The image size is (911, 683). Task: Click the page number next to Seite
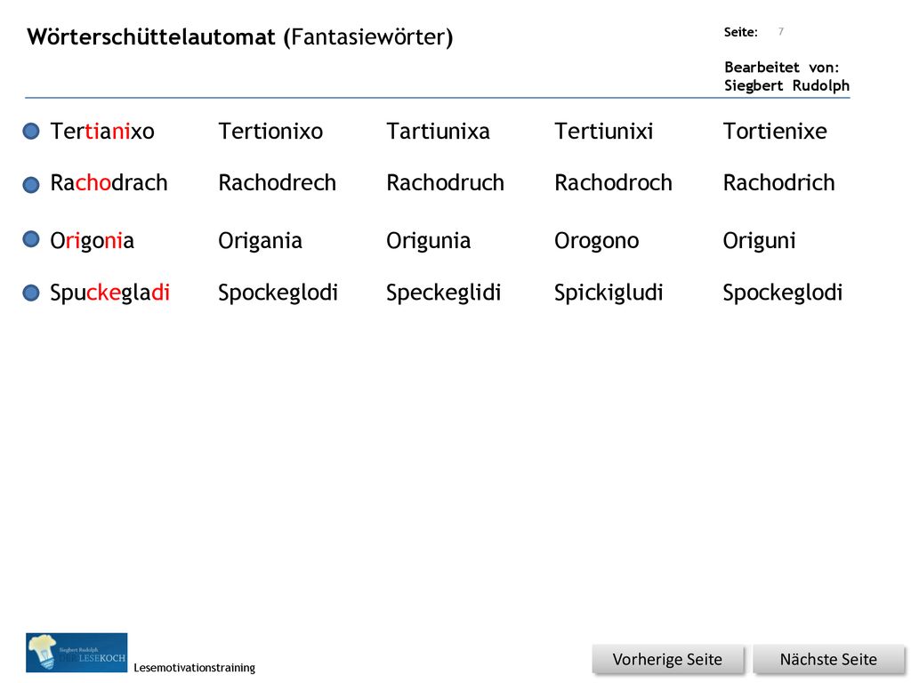tap(781, 31)
